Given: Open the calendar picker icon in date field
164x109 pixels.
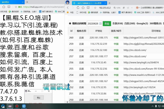Looking at the screenshot, I should pyautogui.click(x=100, y=24).
